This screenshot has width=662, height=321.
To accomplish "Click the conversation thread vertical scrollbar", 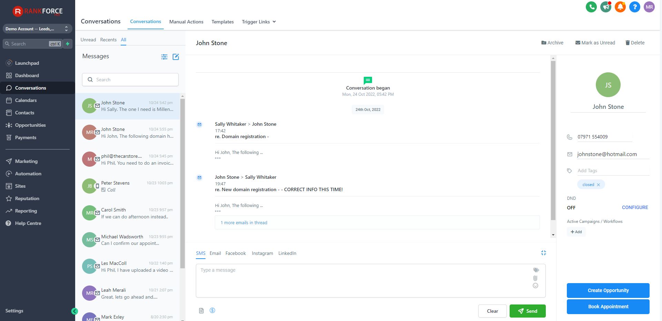I will click(x=553, y=138).
